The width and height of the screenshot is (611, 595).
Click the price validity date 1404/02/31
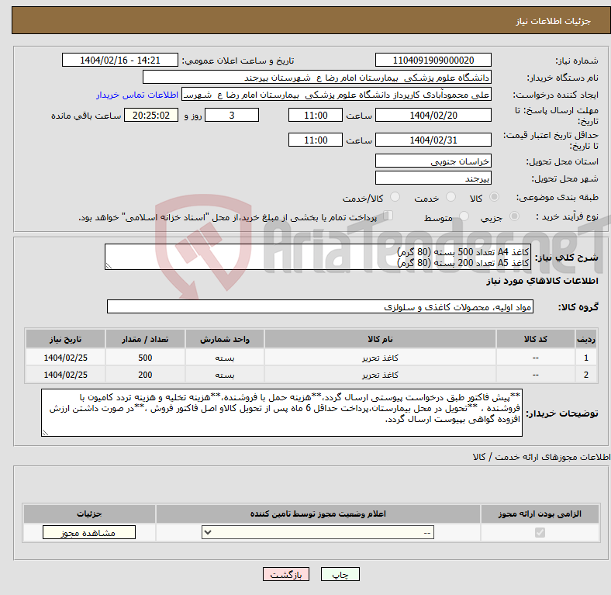click(x=433, y=140)
